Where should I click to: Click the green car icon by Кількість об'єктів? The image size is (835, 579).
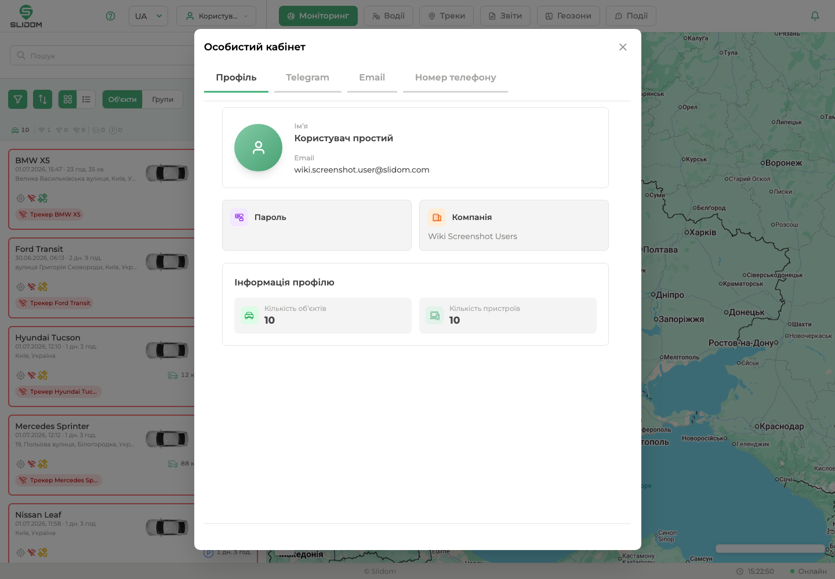pyautogui.click(x=249, y=316)
